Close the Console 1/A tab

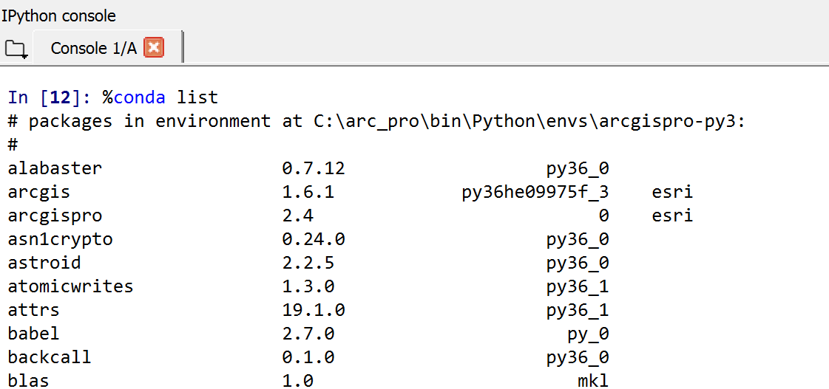(154, 48)
